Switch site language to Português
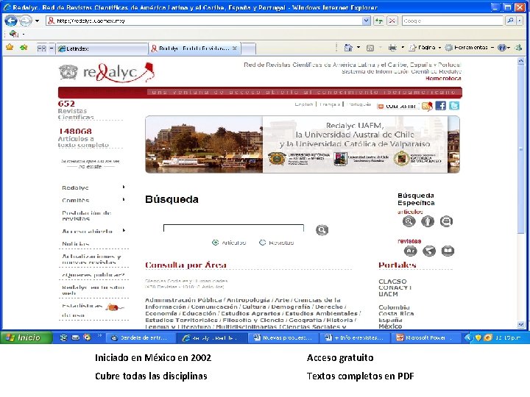The image size is (530, 397). point(360,104)
